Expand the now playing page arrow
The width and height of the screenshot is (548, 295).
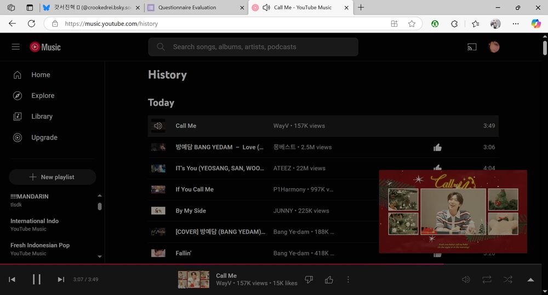530,279
